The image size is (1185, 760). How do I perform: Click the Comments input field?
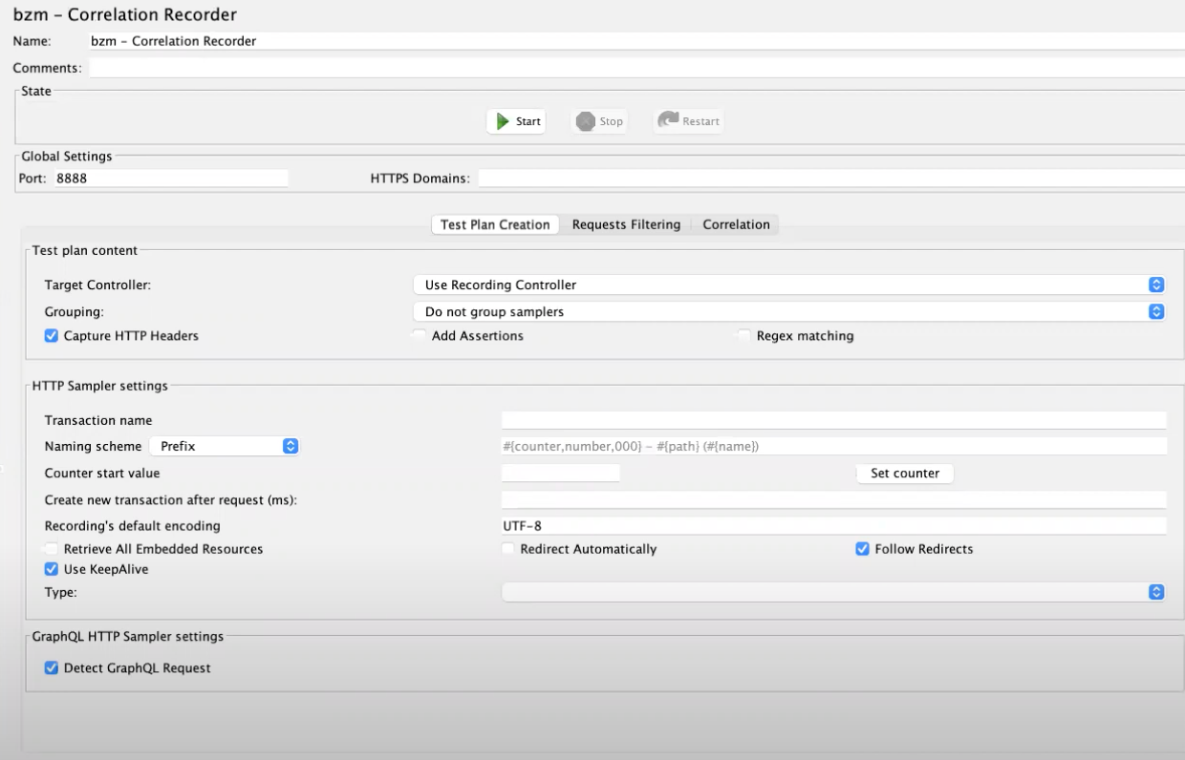636,68
